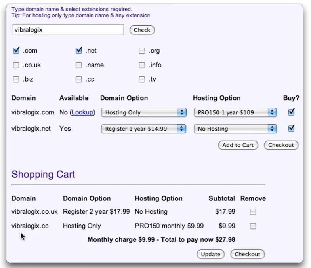
Task: Uncheck the .com extension checkbox
Action: (x=16, y=51)
